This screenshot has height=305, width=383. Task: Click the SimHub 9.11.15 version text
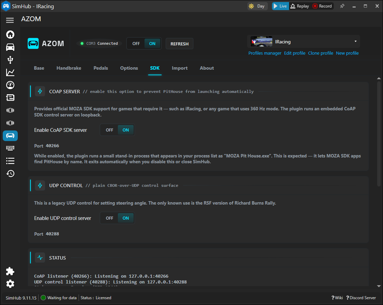coord(21,298)
